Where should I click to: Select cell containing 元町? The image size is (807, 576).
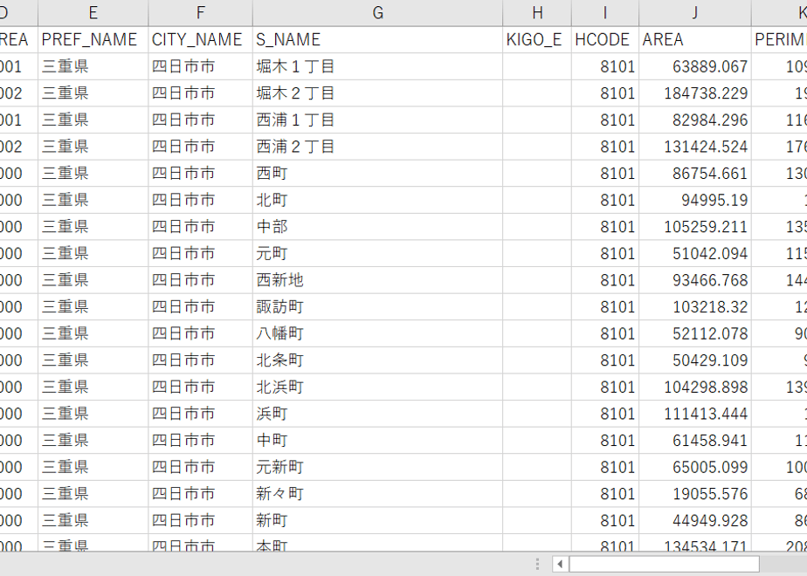[x=378, y=254]
